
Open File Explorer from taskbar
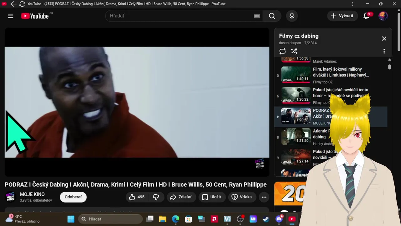point(162,219)
